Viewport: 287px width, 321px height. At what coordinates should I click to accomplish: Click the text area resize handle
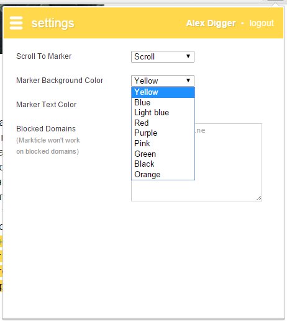(x=259, y=198)
